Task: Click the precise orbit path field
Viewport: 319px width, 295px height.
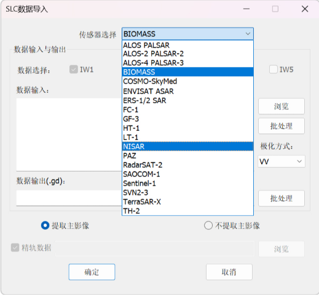Action: point(155,249)
